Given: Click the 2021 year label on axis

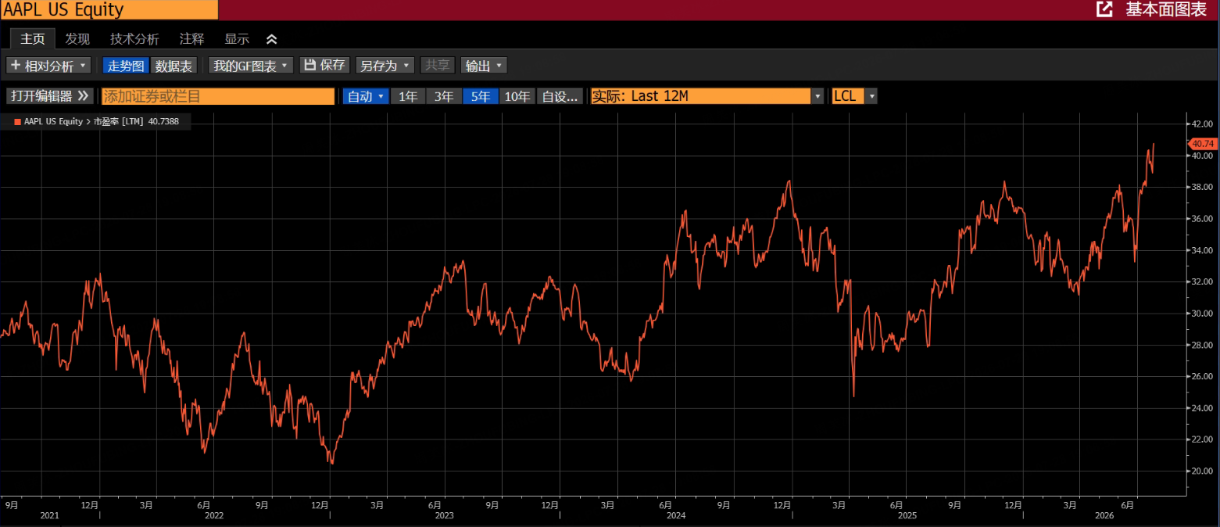Looking at the screenshot, I should pyautogui.click(x=49, y=516).
